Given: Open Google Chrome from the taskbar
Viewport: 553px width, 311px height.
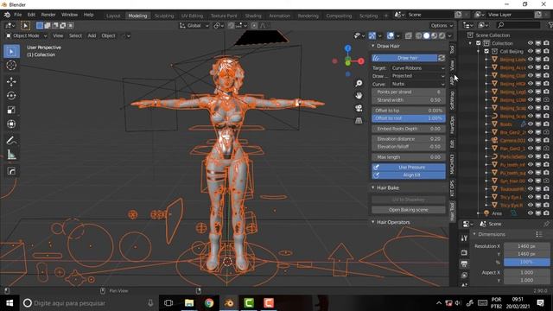Looking at the screenshot, I should click(x=209, y=303).
